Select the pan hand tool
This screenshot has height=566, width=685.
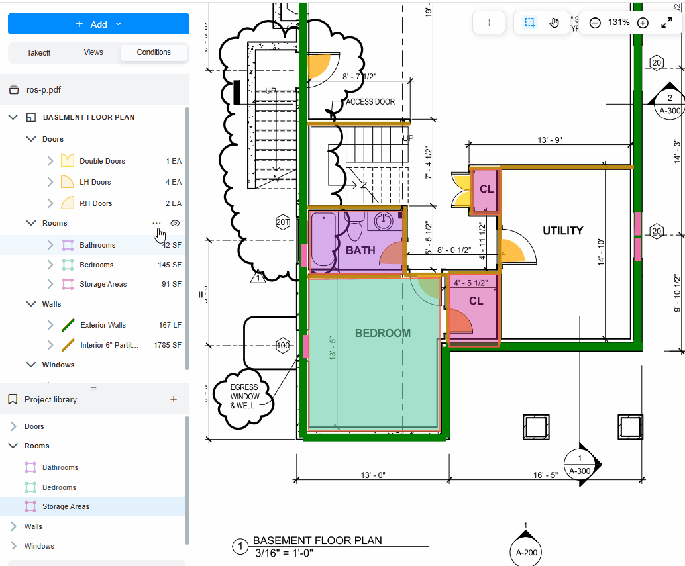554,22
